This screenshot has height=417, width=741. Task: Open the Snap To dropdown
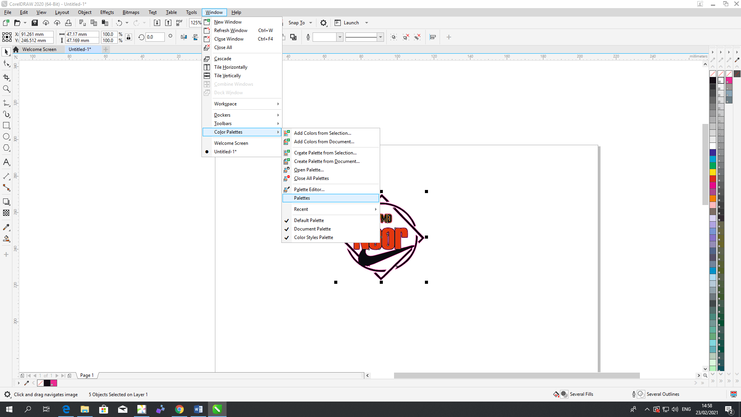click(311, 23)
